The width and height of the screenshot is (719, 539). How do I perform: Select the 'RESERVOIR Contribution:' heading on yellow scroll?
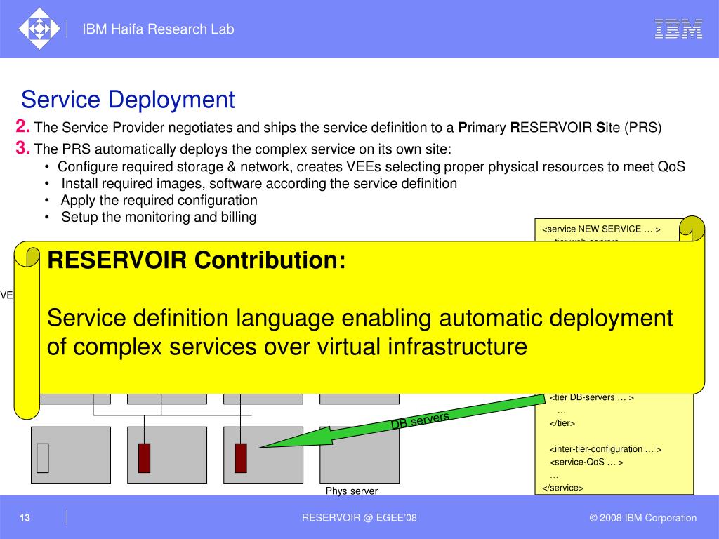pos(197,260)
